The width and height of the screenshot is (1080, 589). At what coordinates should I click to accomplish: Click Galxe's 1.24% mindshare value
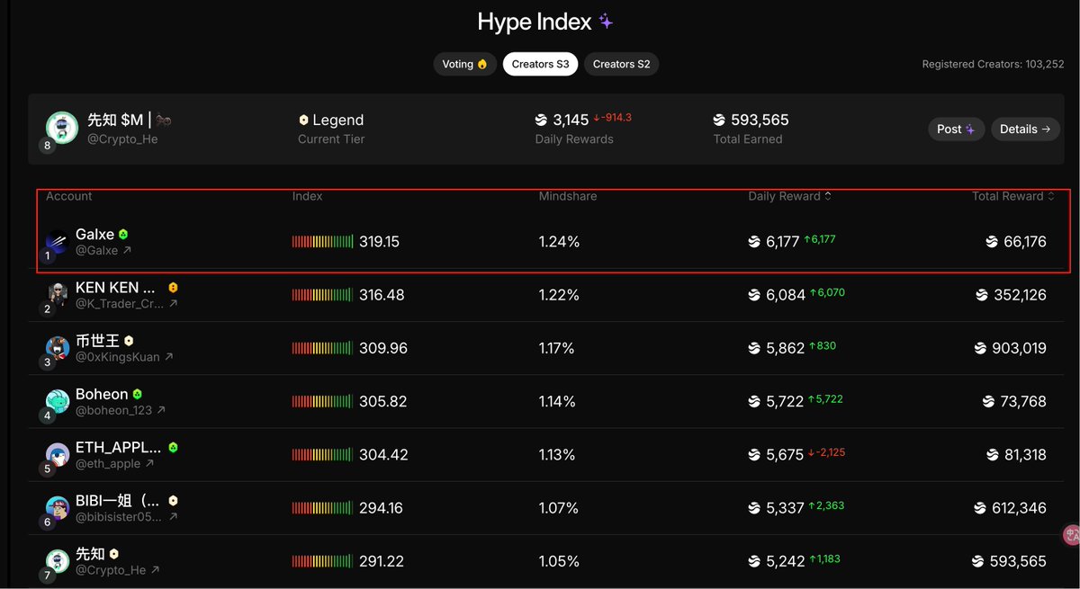click(559, 242)
